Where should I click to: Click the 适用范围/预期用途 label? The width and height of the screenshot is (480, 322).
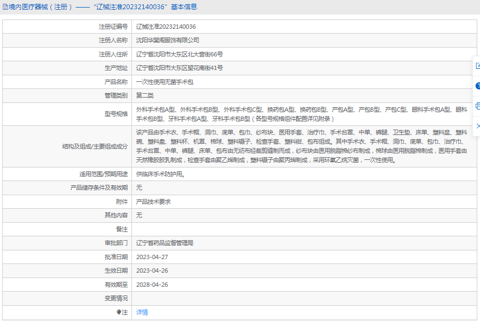pos(104,174)
